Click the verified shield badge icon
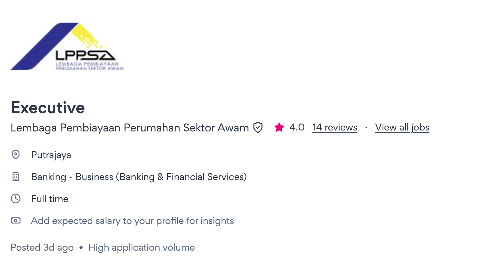This screenshot has height=261, width=490. pos(258,128)
